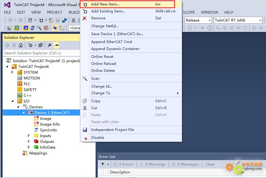Screen dimensions: 266x178
Task: Click the Properties wrench icon
Action: point(50,45)
